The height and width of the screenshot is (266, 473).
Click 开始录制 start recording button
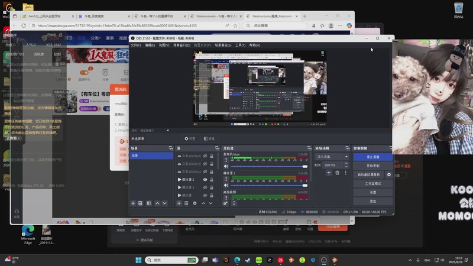tap(373, 166)
